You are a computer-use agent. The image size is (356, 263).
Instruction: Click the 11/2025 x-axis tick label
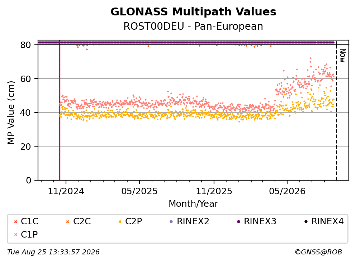(x=214, y=191)
